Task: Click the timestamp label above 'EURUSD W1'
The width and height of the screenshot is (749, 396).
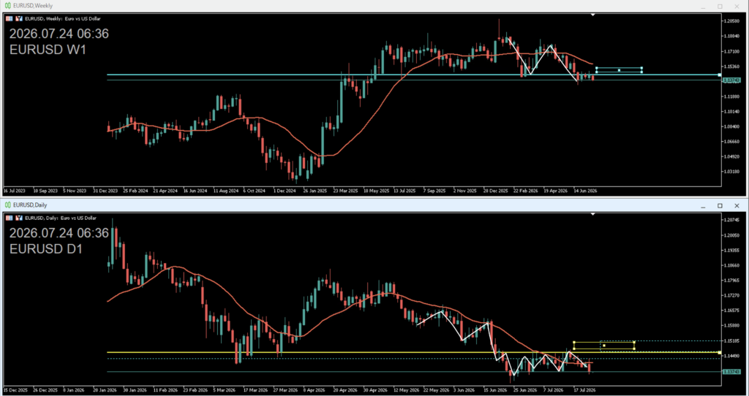Action: click(x=59, y=34)
